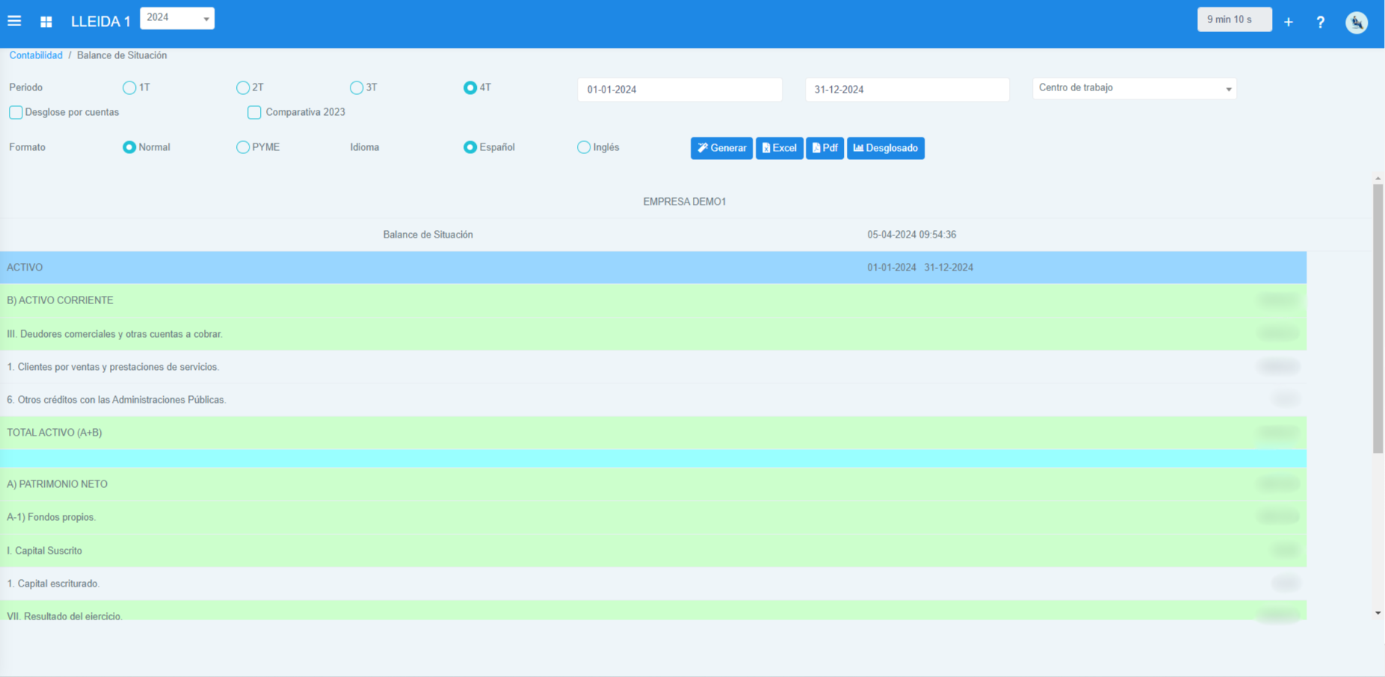Screen dimensions: 1385x677
Task: Open the user profile avatar
Action: [1357, 22]
